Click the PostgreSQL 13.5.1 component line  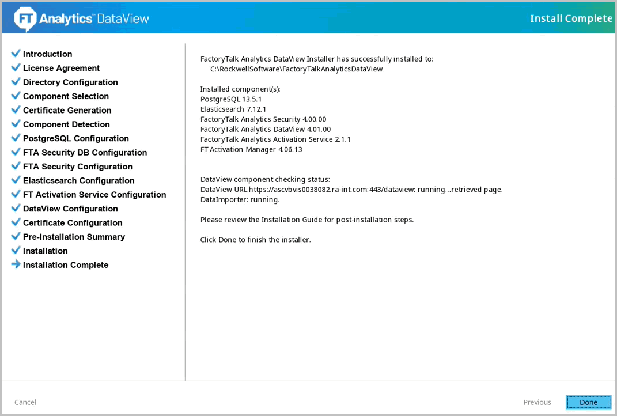tap(231, 99)
